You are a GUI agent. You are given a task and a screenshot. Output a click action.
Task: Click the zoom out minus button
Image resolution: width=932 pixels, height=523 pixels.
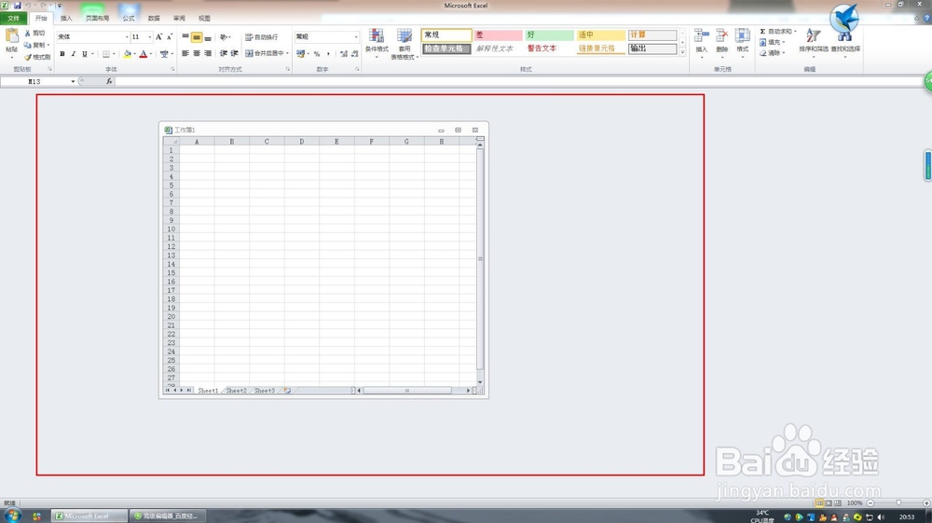pos(870,502)
